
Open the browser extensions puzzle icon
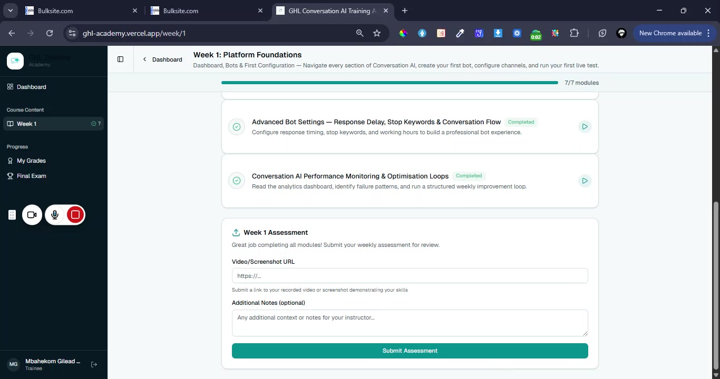click(x=574, y=33)
